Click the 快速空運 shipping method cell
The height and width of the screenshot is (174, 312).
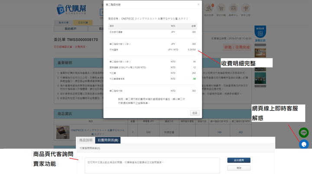169,132
